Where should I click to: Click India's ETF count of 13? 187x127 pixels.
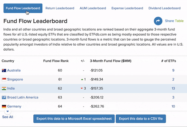click(173, 88)
